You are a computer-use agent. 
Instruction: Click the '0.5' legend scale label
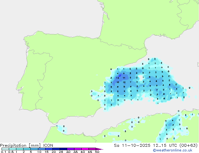(11, 152)
